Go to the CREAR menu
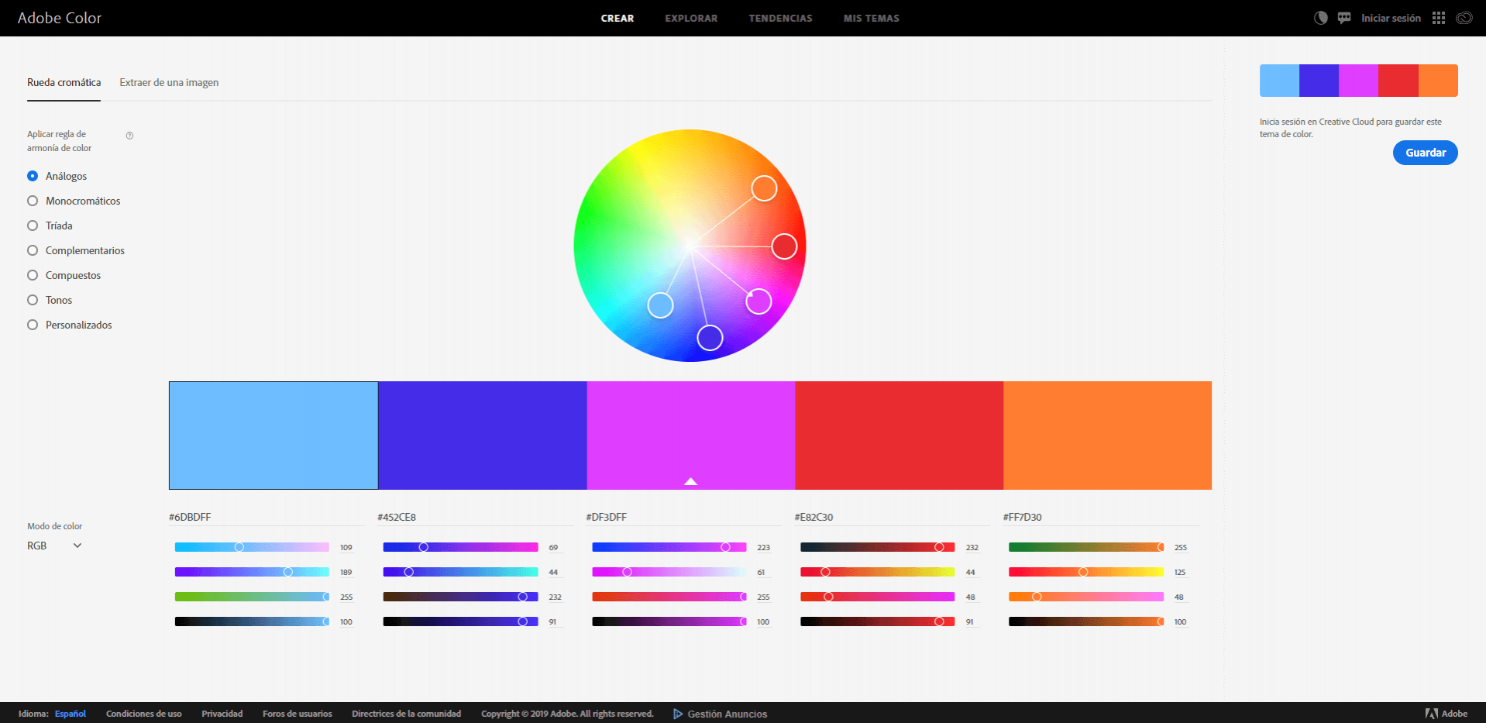This screenshot has width=1486, height=723. click(x=617, y=18)
